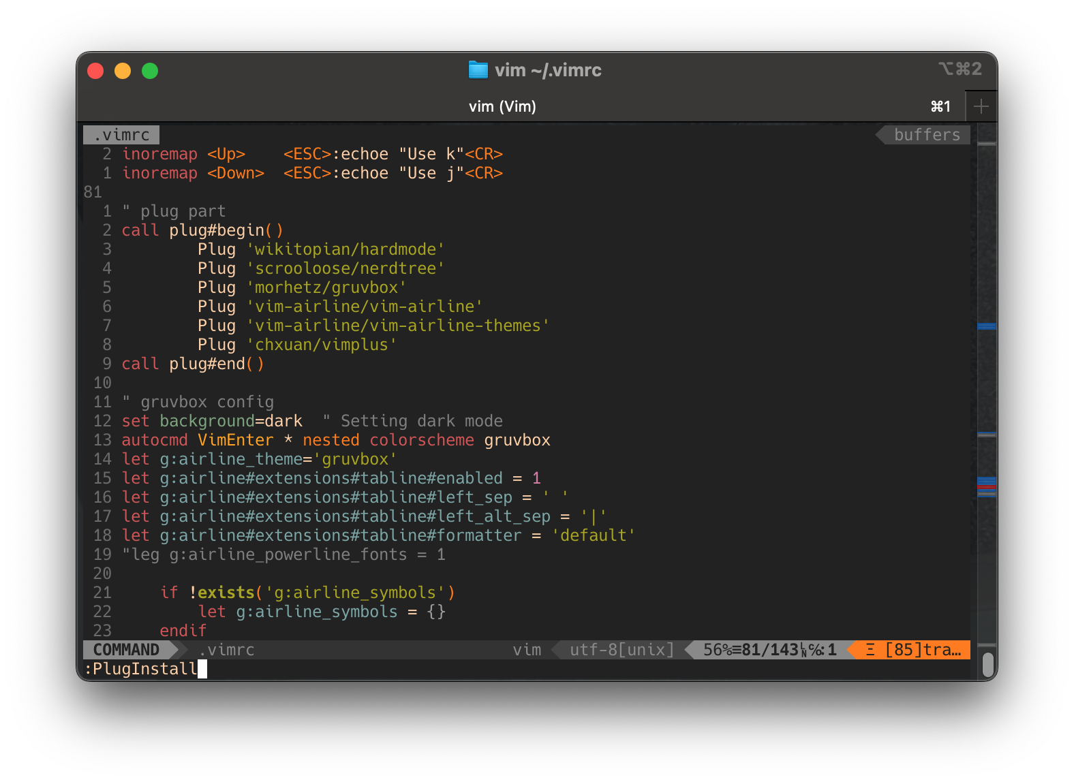Click the vim filetype in the status line
This screenshot has height=782, width=1074.
(x=527, y=650)
